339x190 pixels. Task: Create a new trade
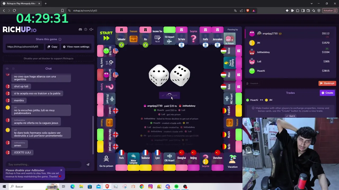(x=328, y=93)
